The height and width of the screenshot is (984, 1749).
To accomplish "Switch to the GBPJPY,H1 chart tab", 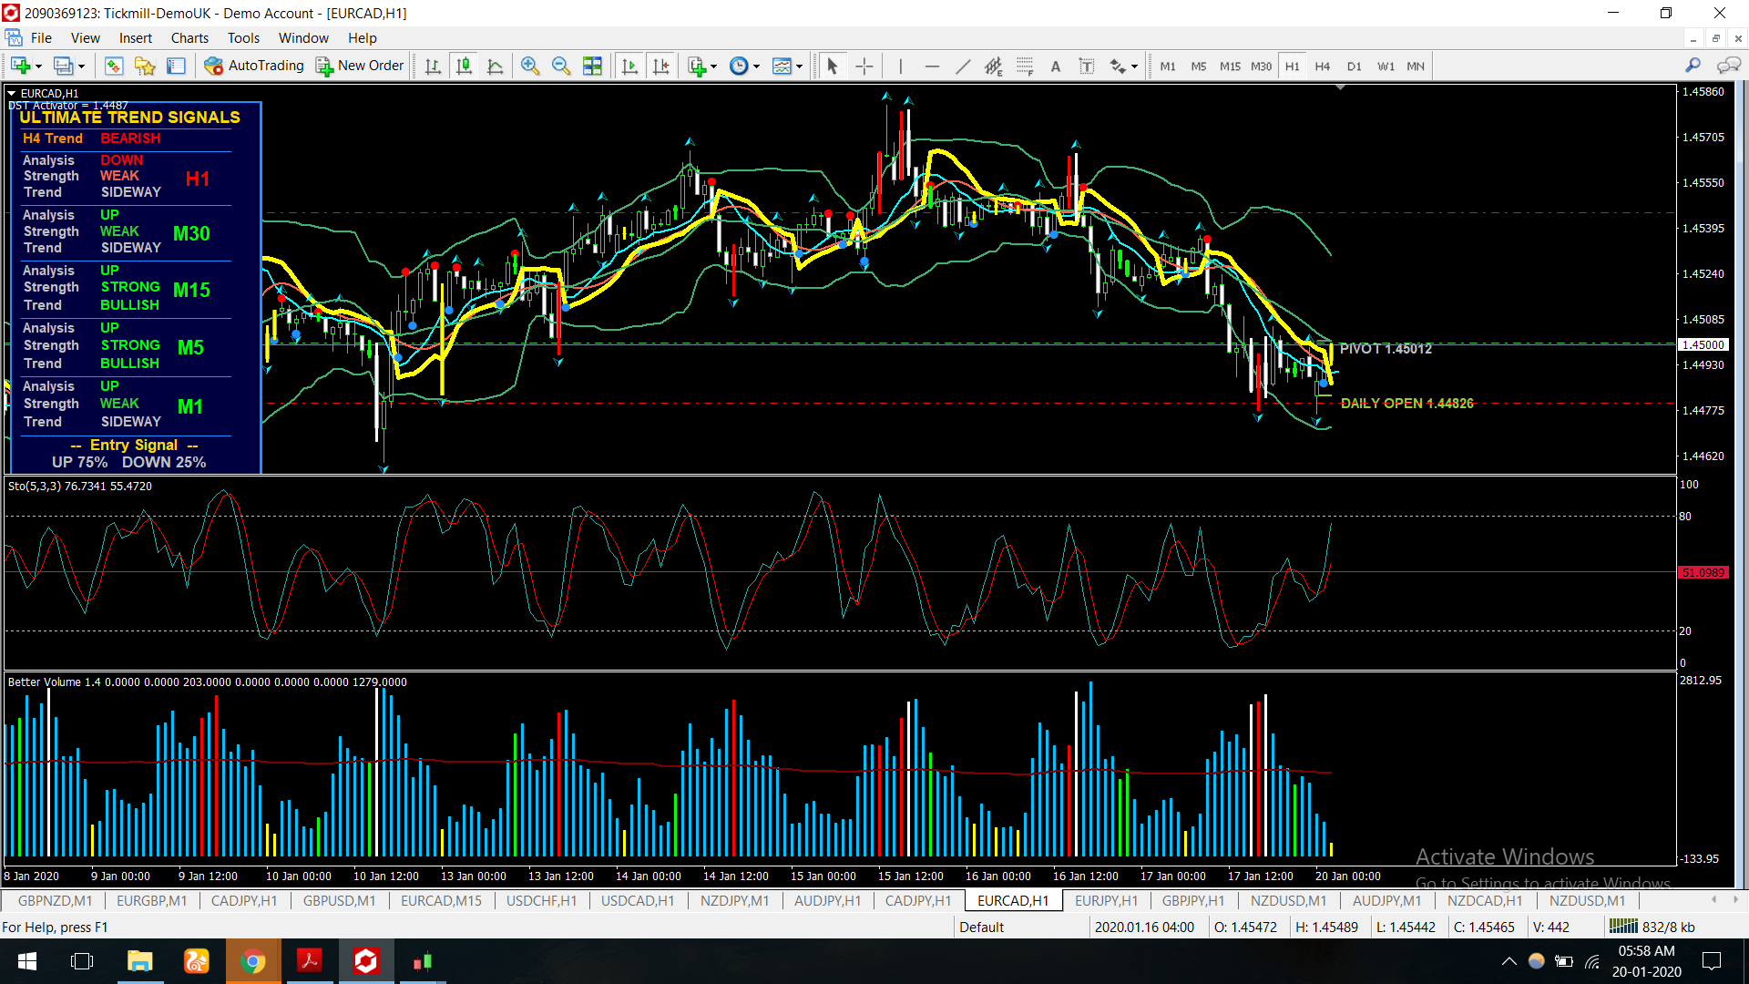I will coord(1192,900).
